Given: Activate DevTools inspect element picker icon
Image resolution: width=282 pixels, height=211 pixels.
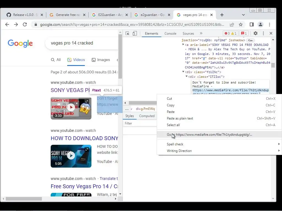Looking at the screenshot, I should [127, 33].
